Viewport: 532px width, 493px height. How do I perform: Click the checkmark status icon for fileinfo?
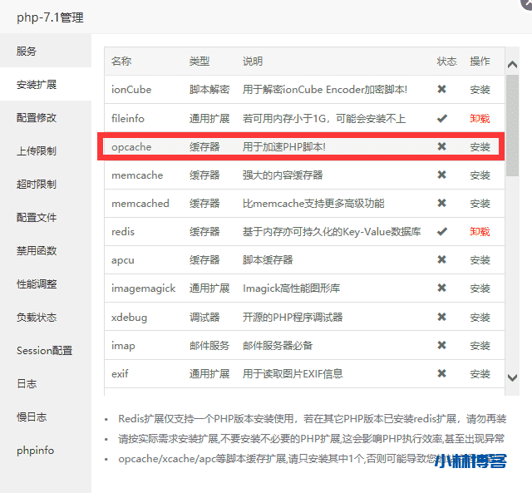pyautogui.click(x=442, y=118)
